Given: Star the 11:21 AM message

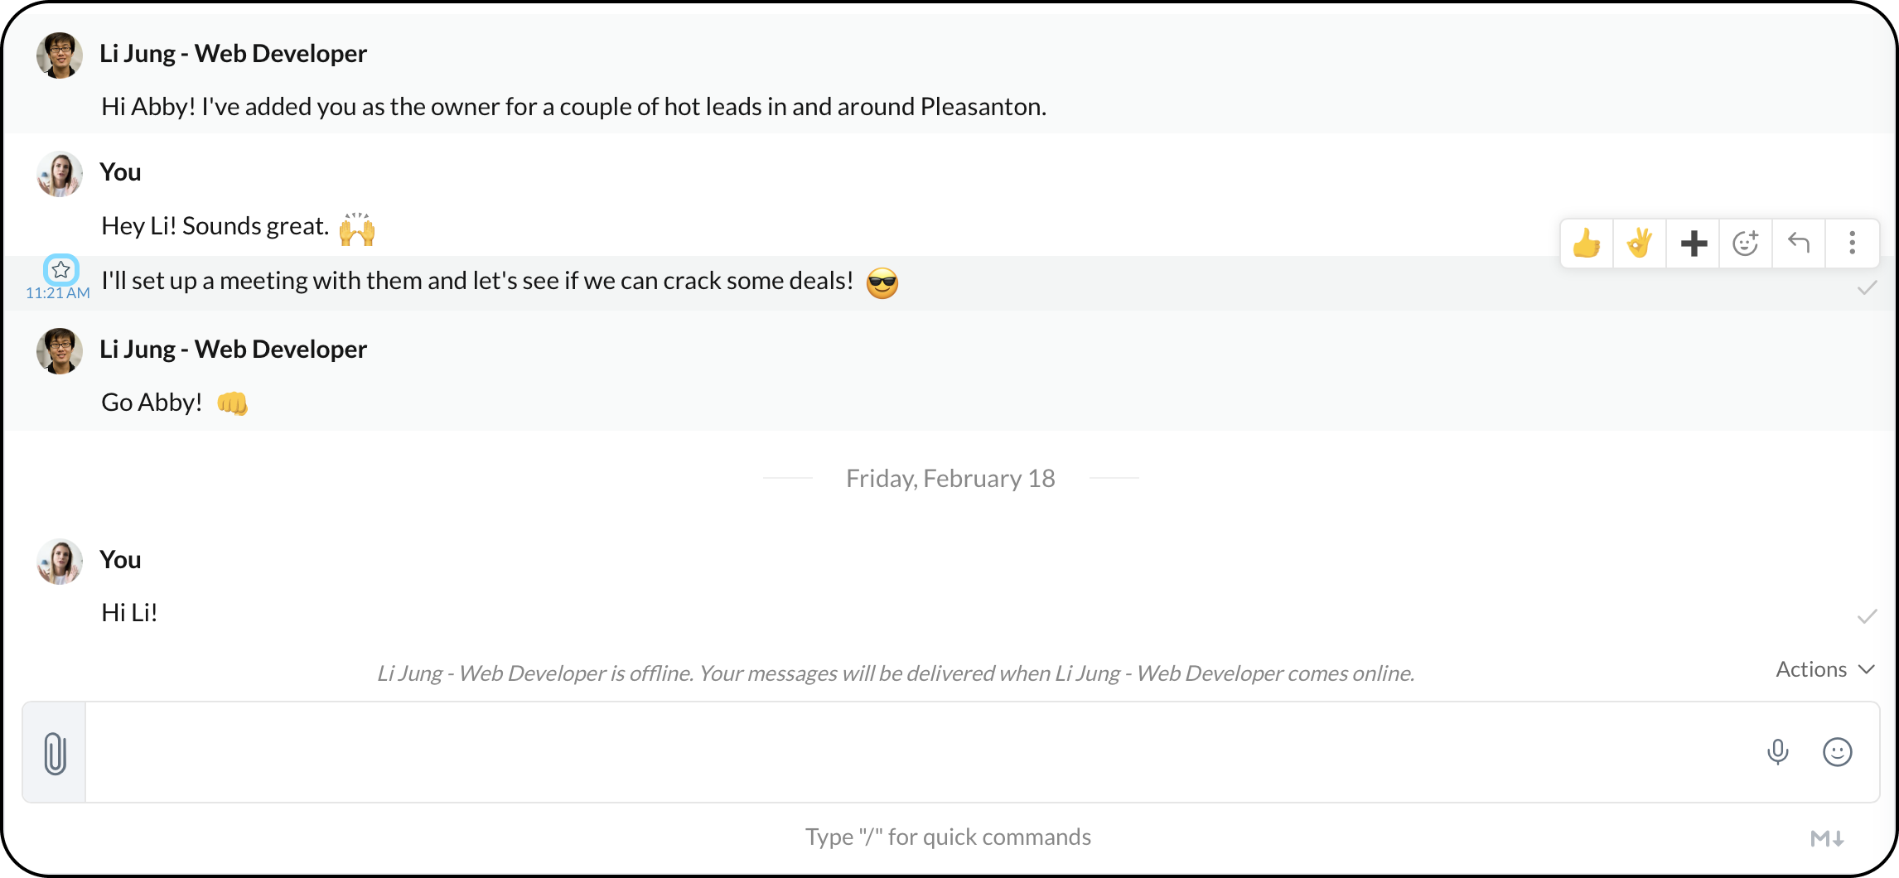Looking at the screenshot, I should (x=60, y=270).
